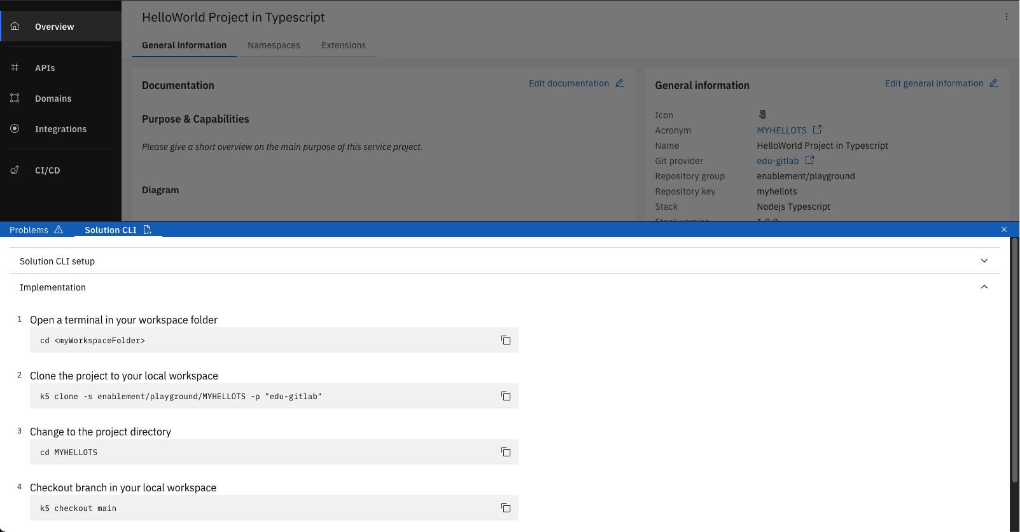Image resolution: width=1020 pixels, height=532 pixels.
Task: Switch to the Namespaces tab
Action: coord(274,45)
